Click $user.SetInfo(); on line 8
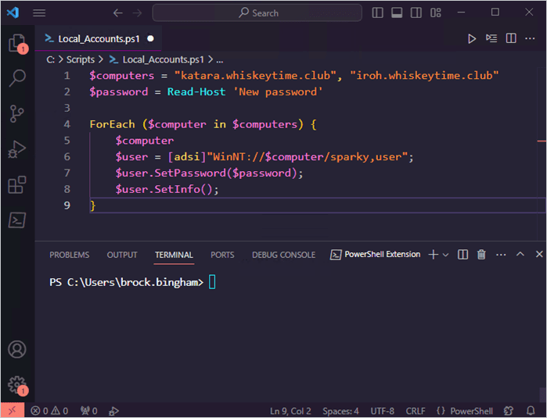The width and height of the screenshot is (547, 418). pyautogui.click(x=167, y=190)
